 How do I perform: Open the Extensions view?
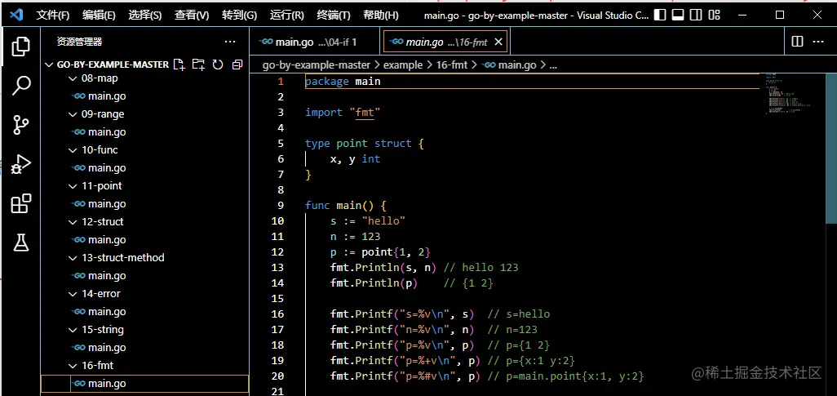tap(21, 203)
